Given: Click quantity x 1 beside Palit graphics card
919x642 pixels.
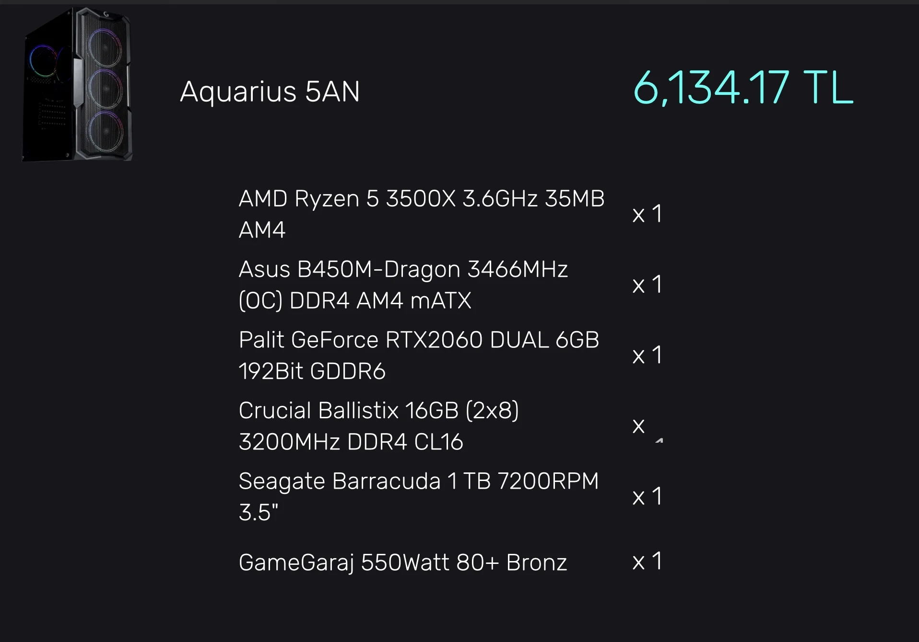Looking at the screenshot, I should (648, 355).
